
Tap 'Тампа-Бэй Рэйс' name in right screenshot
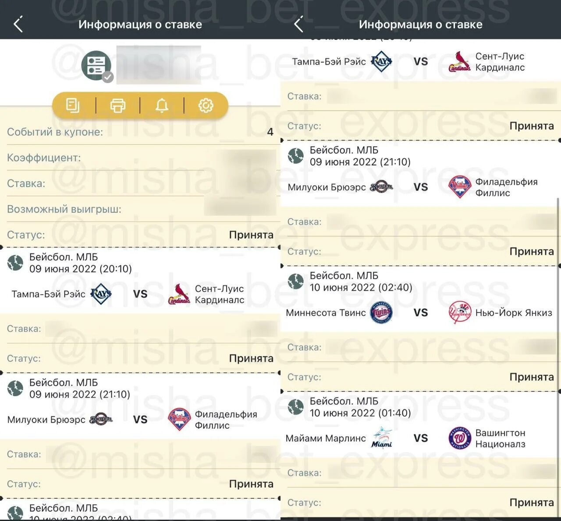point(329,61)
